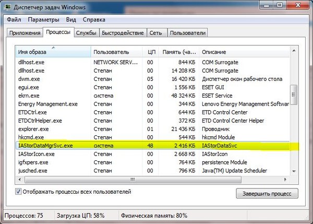Image resolution: width=313 pixels, height=224 pixels.
Task: Click the 48 324 КБ memory value
Action: [x=183, y=96]
